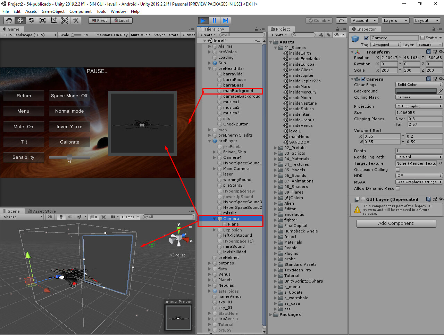Screen dimensions: 444x335
Task: Toggle Scene view lighting icon
Action: (61, 217)
